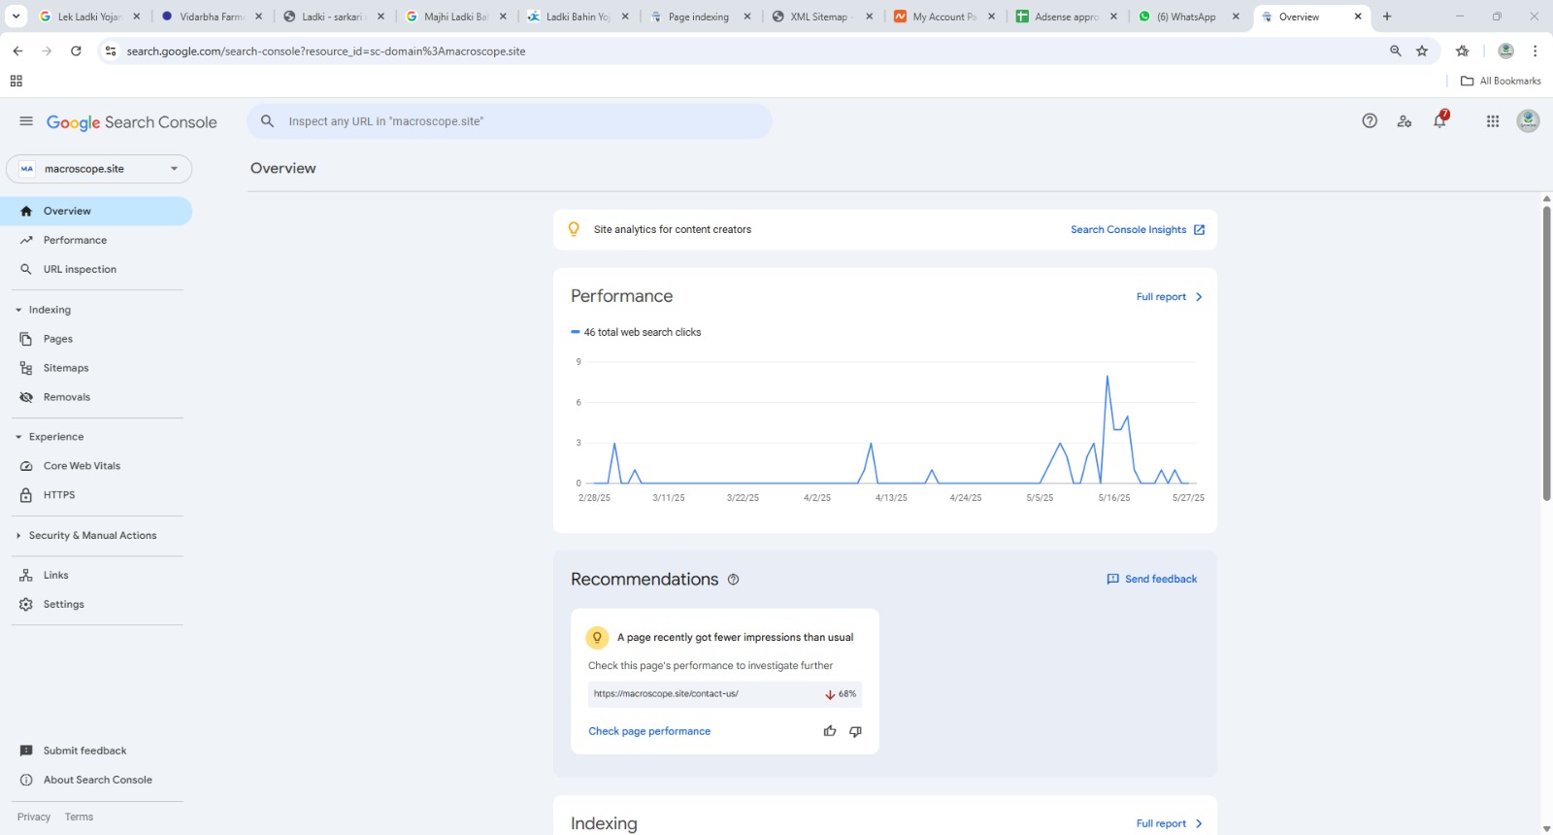1553x835 pixels.
Task: Select Overview in sidebar
Action: (96, 211)
